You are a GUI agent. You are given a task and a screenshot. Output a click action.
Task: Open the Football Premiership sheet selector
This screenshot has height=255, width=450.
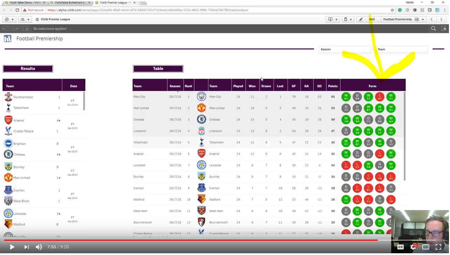[403, 19]
